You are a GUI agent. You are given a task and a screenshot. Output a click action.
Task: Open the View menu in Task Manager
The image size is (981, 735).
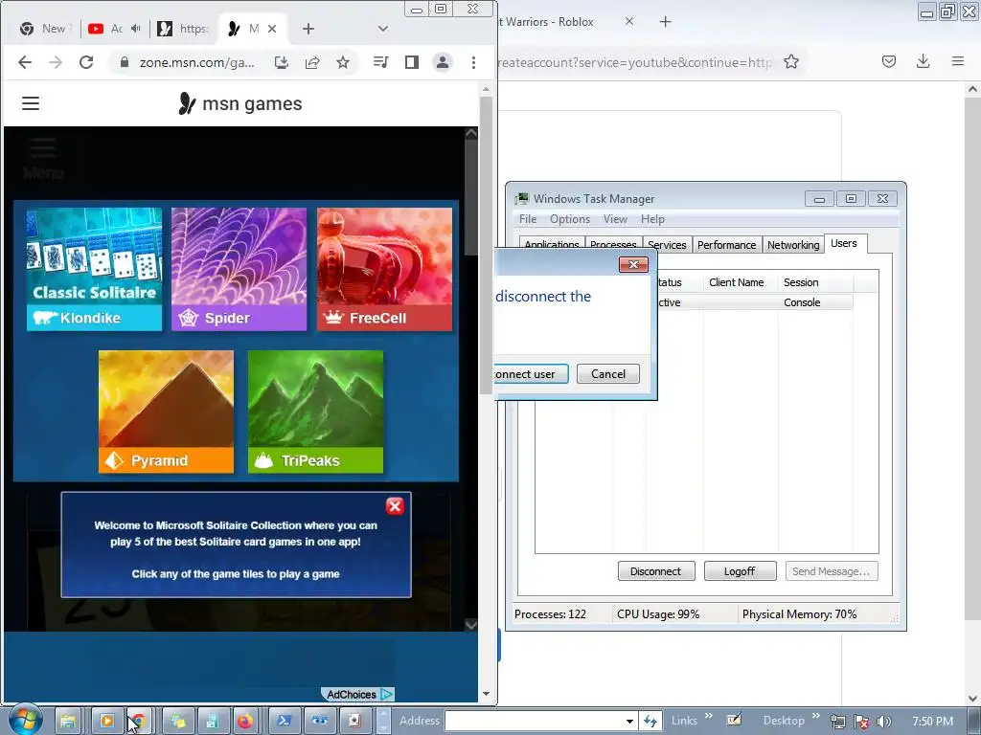[x=615, y=219]
